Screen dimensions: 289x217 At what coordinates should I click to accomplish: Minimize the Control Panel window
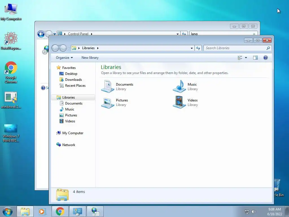click(234, 26)
